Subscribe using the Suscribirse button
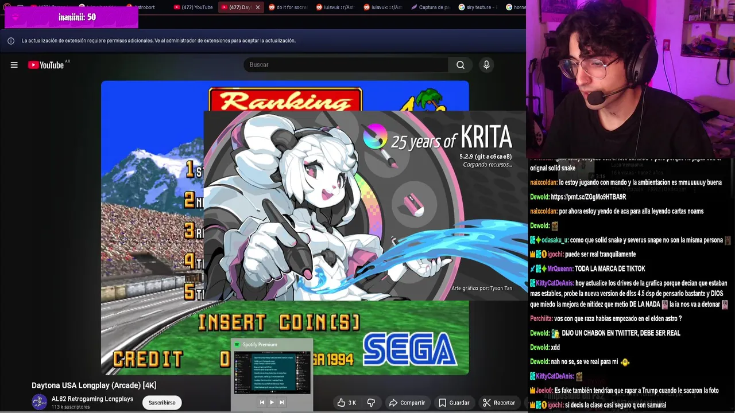 click(162, 403)
